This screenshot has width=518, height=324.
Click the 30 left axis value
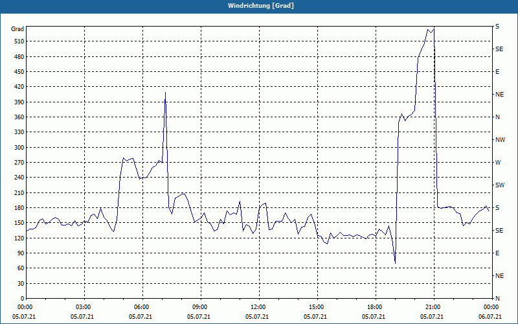pos(21,284)
